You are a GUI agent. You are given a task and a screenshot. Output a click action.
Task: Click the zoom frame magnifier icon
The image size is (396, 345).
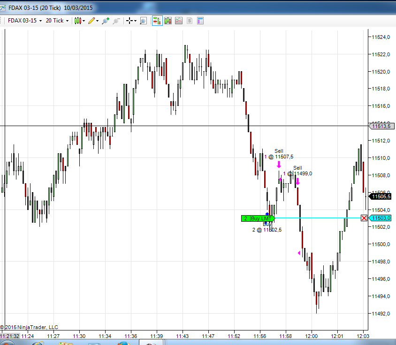143,21
